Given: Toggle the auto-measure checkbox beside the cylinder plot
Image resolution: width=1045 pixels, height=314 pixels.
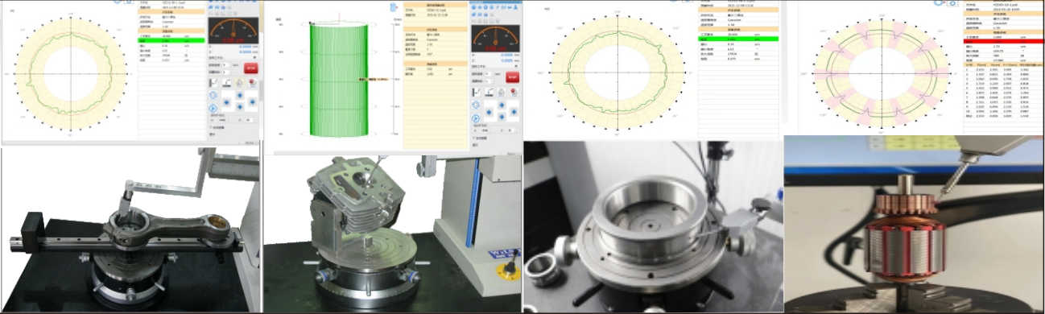Looking at the screenshot, I should coord(472,138).
